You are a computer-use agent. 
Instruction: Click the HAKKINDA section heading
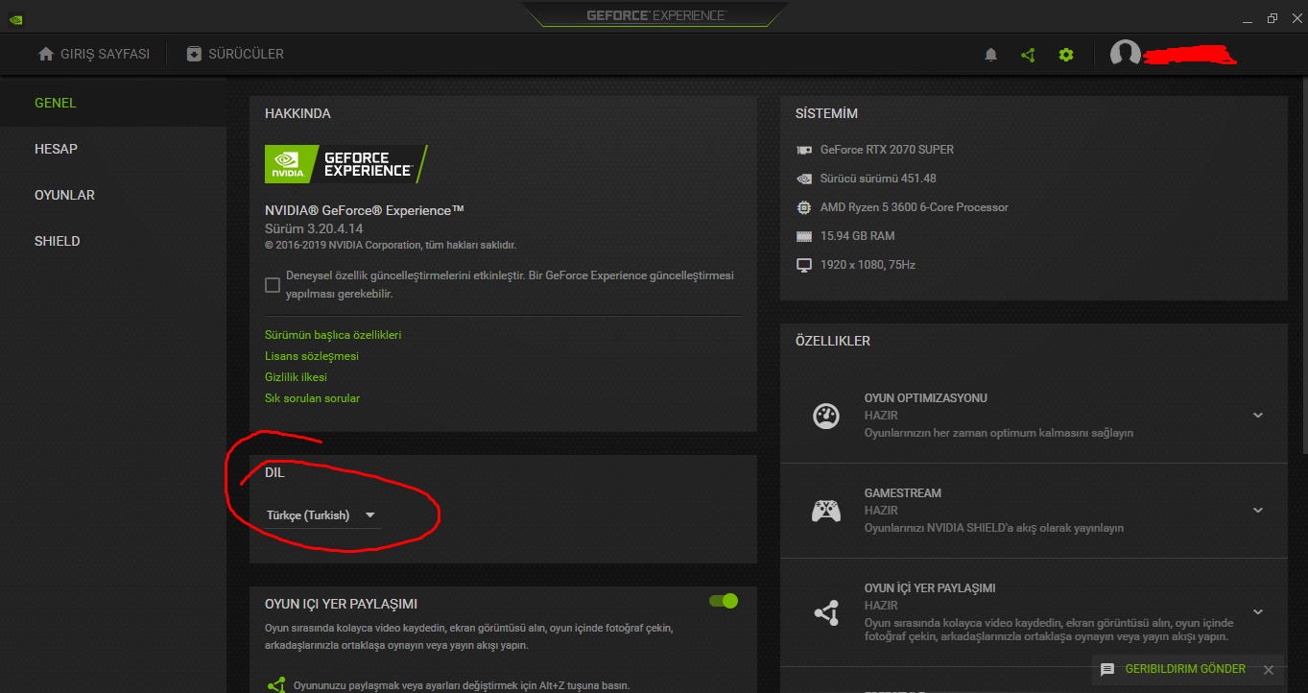click(x=297, y=113)
